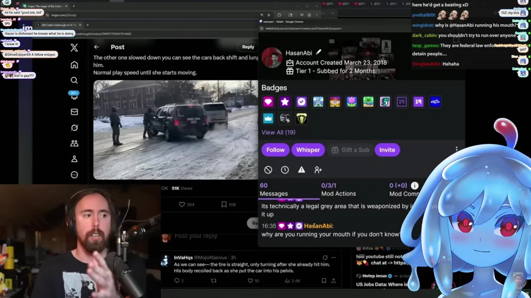Select the dinosaur badge

385,102
